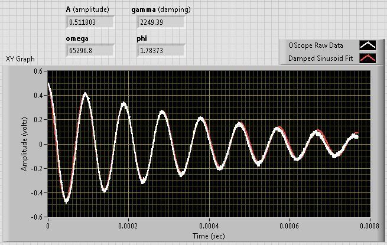Click the 0.0006 X-axis tick label
The width and height of the screenshot is (387, 245).
point(289,226)
